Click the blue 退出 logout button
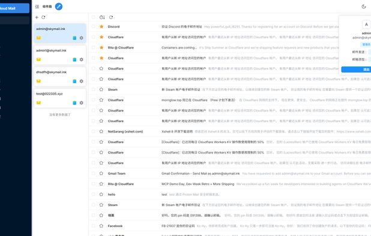The width and height of the screenshot is (371, 236). point(356,69)
